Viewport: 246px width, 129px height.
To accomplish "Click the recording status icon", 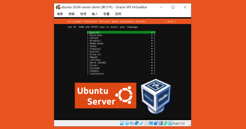I will [156, 123].
